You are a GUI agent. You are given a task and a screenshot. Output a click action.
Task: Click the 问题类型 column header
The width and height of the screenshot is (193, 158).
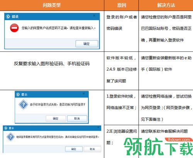tap(52, 5)
